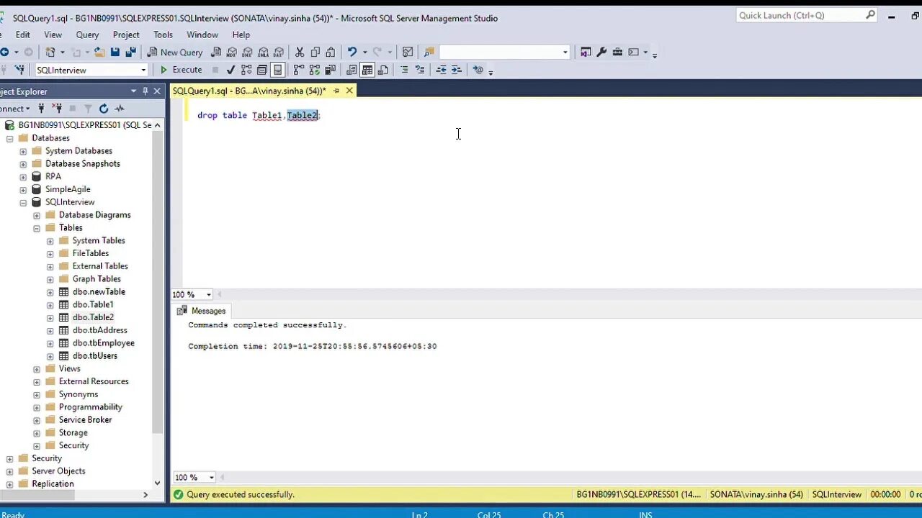This screenshot has width=922, height=518.
Task: Click the Copy icon
Action: tap(315, 52)
